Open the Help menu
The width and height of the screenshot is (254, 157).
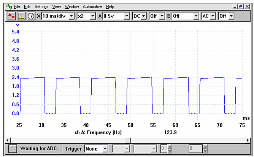(110, 6)
